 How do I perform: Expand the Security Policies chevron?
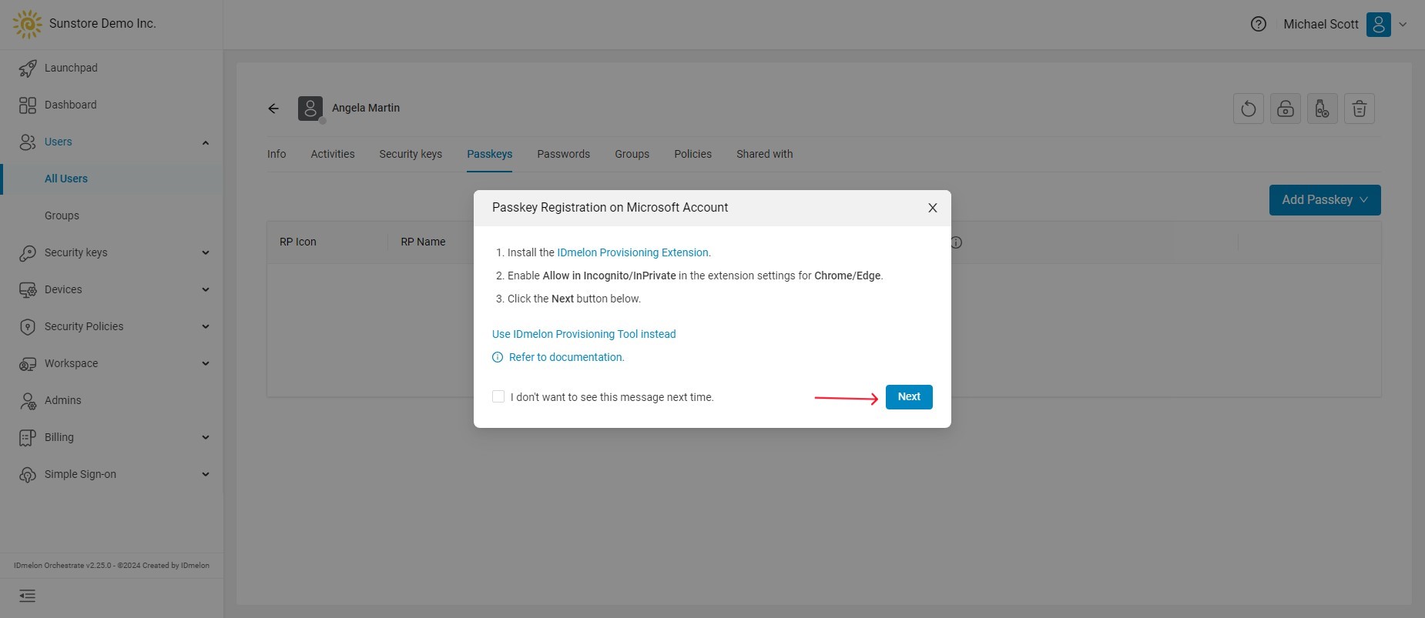(x=206, y=326)
